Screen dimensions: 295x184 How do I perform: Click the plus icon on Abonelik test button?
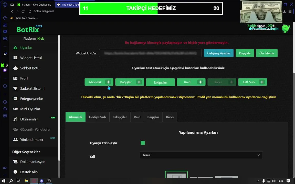click(x=108, y=82)
